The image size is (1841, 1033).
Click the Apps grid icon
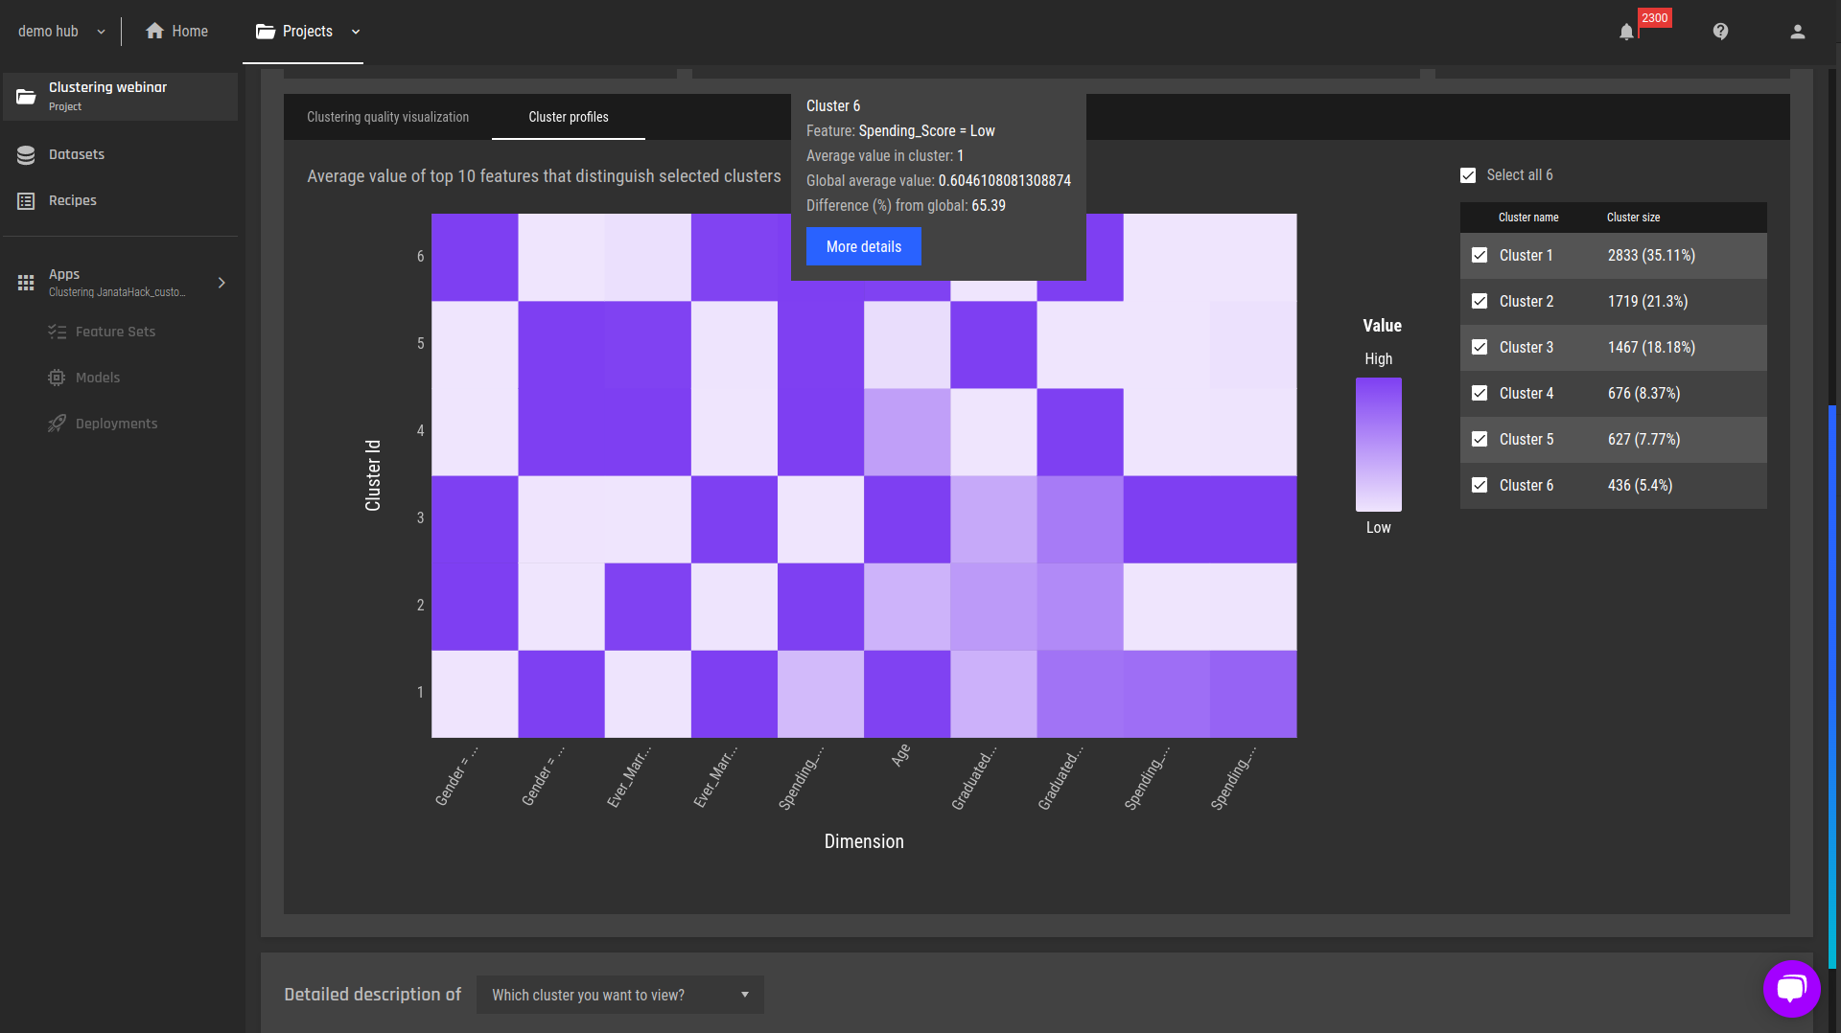(x=26, y=283)
